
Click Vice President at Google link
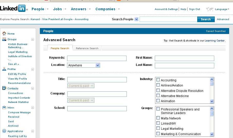click(x=57, y=19)
